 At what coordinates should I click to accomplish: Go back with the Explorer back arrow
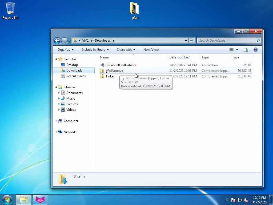pos(57,41)
